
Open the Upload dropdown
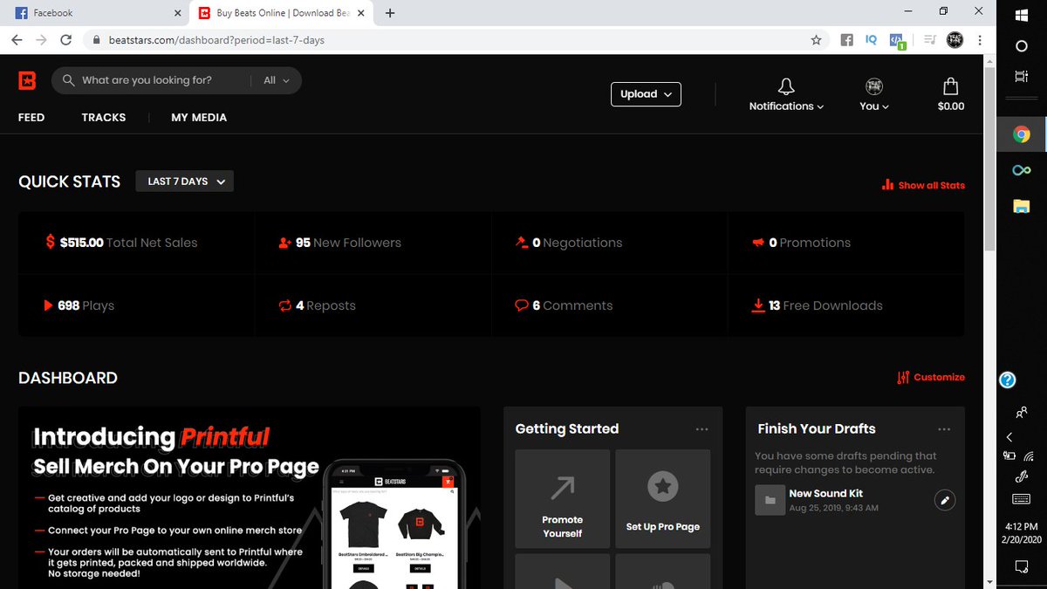point(646,94)
